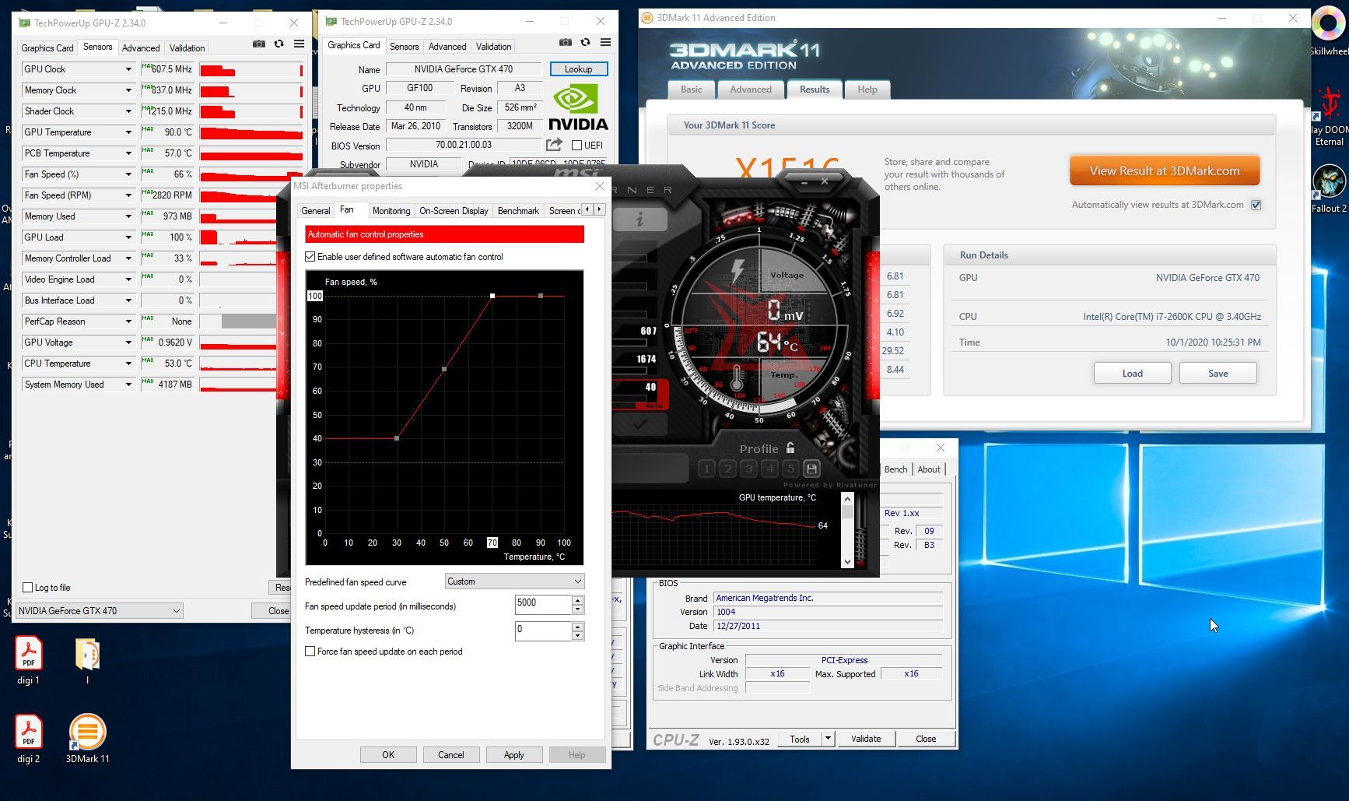The width and height of the screenshot is (1349, 801).
Task: Click the Afterburner profile lock icon
Action: tap(790, 448)
